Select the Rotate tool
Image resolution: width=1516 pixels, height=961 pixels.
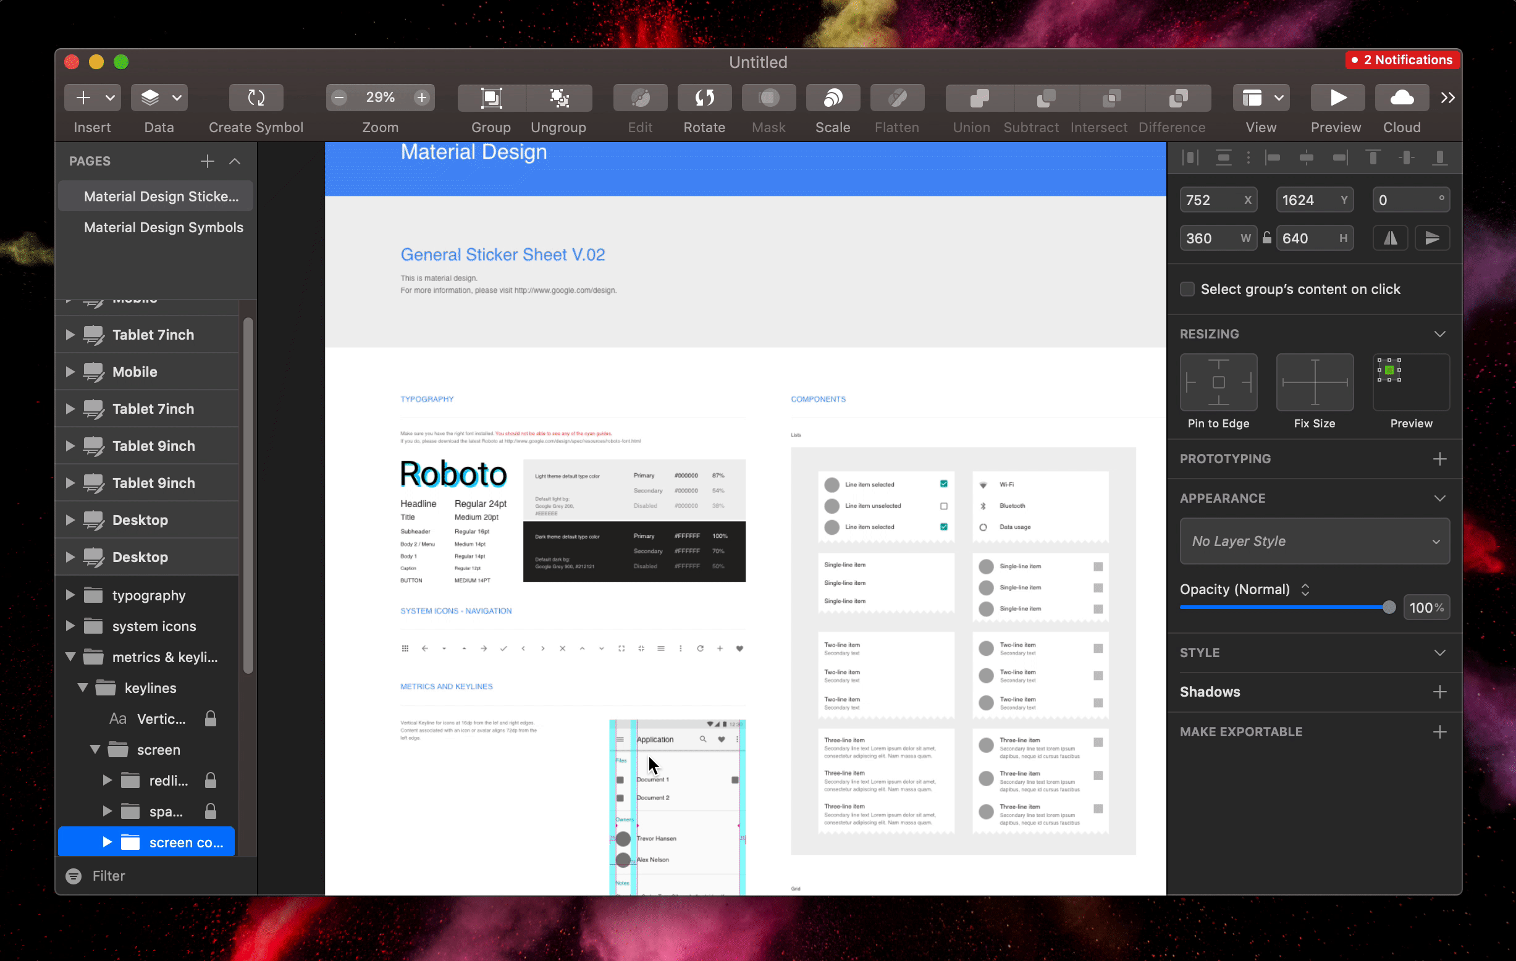pos(704,98)
